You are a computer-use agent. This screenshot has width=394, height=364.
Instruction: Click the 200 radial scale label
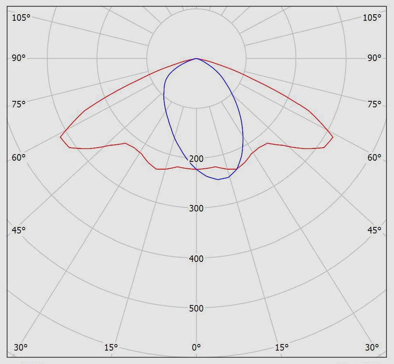coord(196,159)
